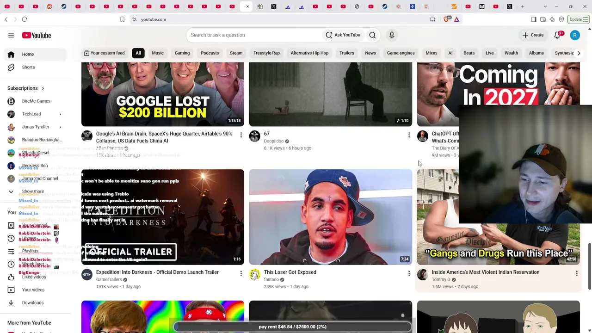Reload the YouTube page
592x333 pixels.
[x=25, y=19]
